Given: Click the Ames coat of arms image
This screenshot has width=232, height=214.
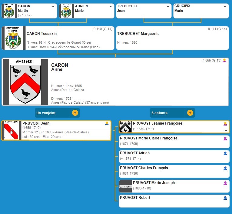Looking at the screenshot, I should (x=25, y=82).
